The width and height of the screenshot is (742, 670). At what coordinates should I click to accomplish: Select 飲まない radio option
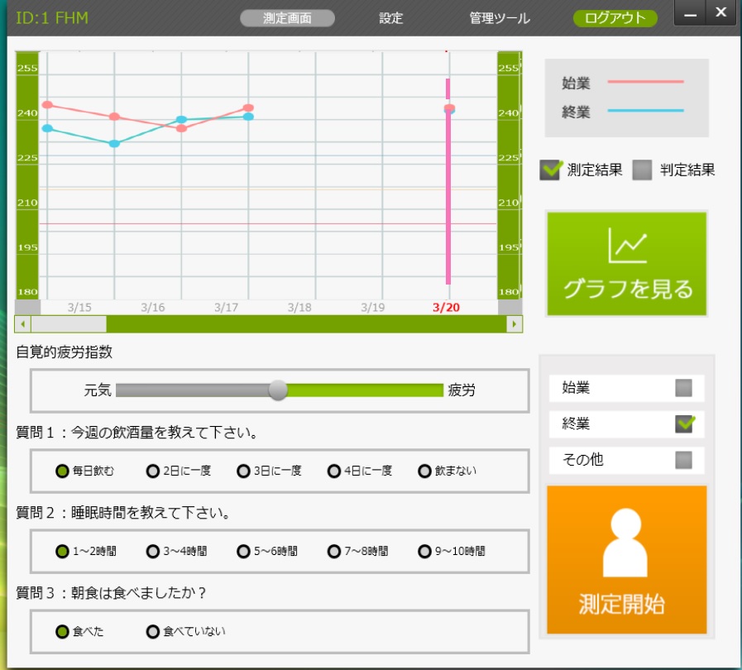[x=424, y=471]
